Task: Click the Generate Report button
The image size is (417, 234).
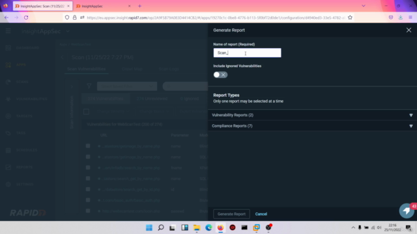Action: (x=231, y=214)
